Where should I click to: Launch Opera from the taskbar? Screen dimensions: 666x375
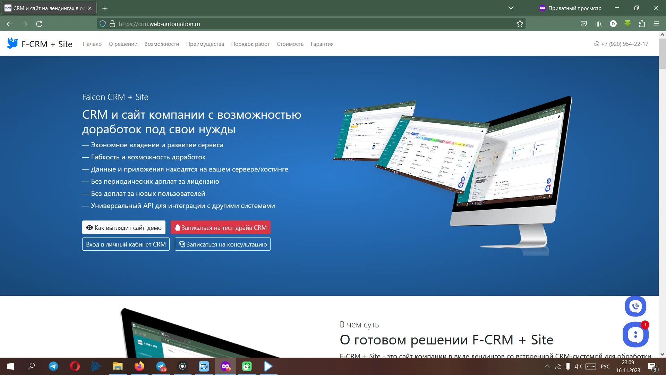75,366
